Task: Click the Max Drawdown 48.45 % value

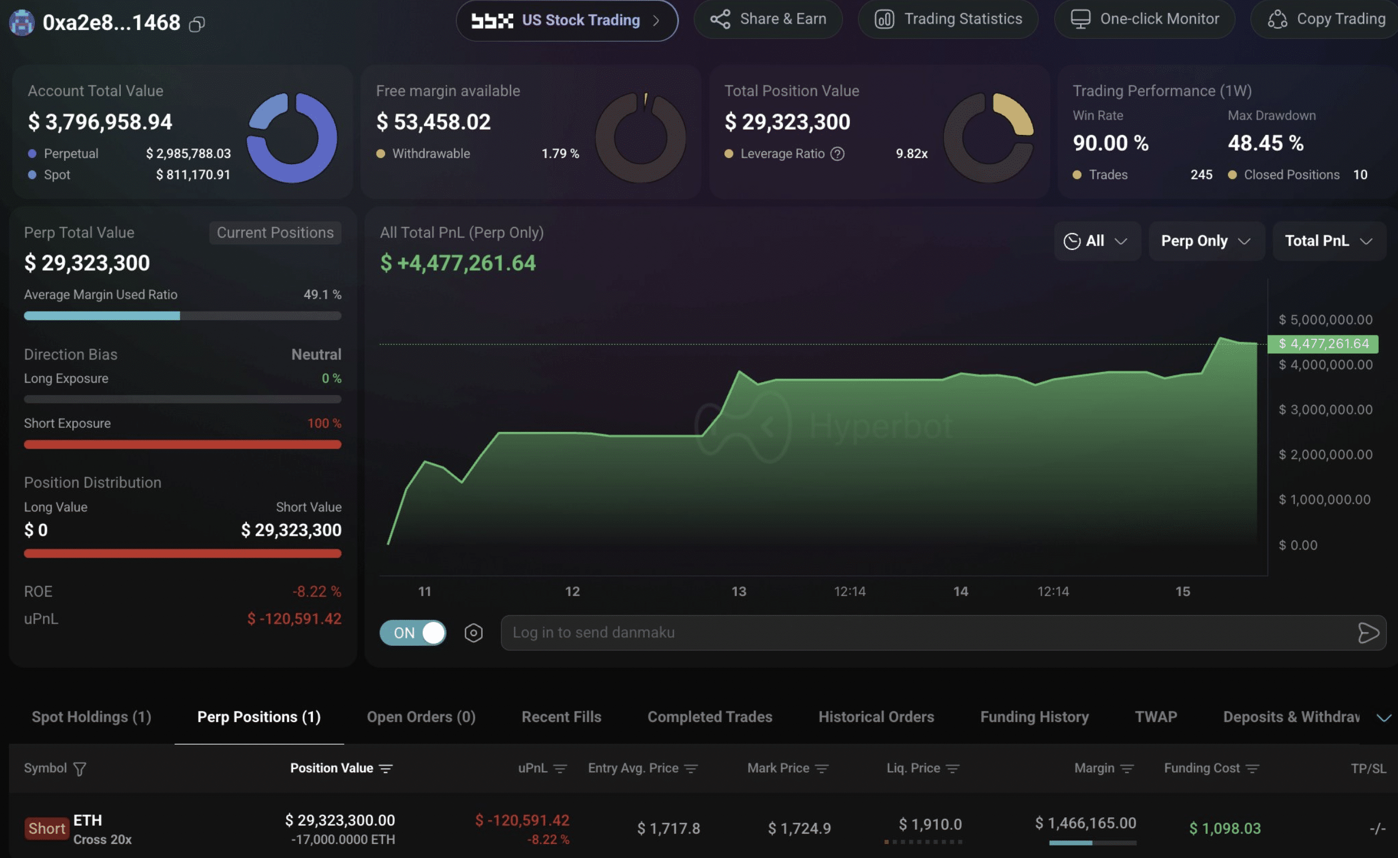Action: click(x=1265, y=143)
